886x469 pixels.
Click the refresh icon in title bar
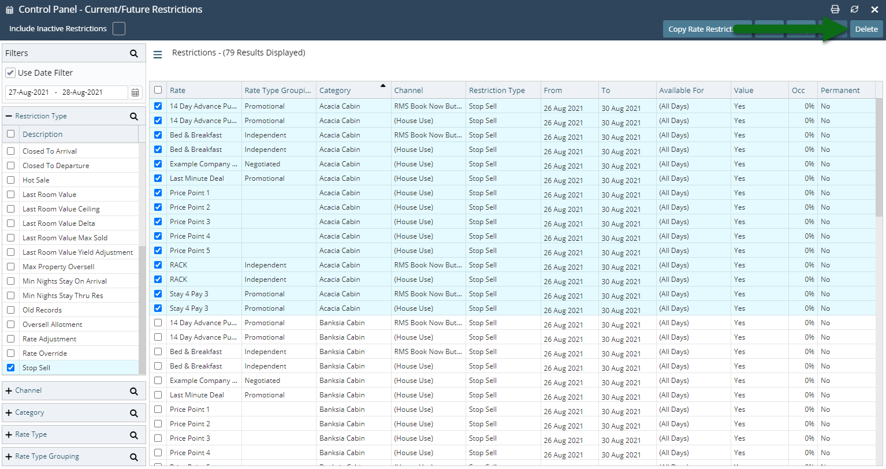pos(854,9)
